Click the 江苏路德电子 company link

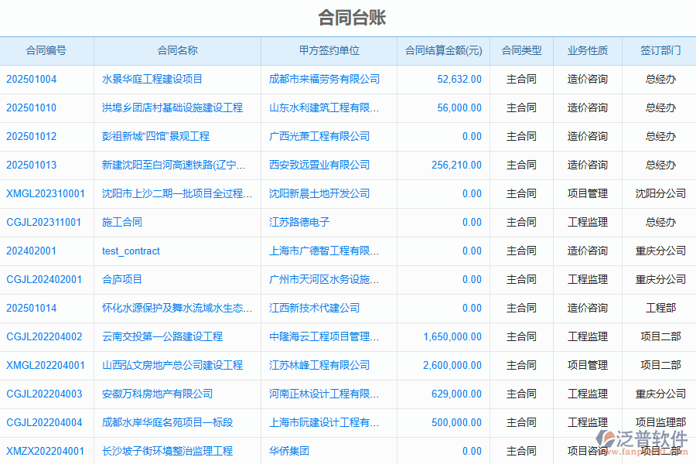[x=299, y=223]
